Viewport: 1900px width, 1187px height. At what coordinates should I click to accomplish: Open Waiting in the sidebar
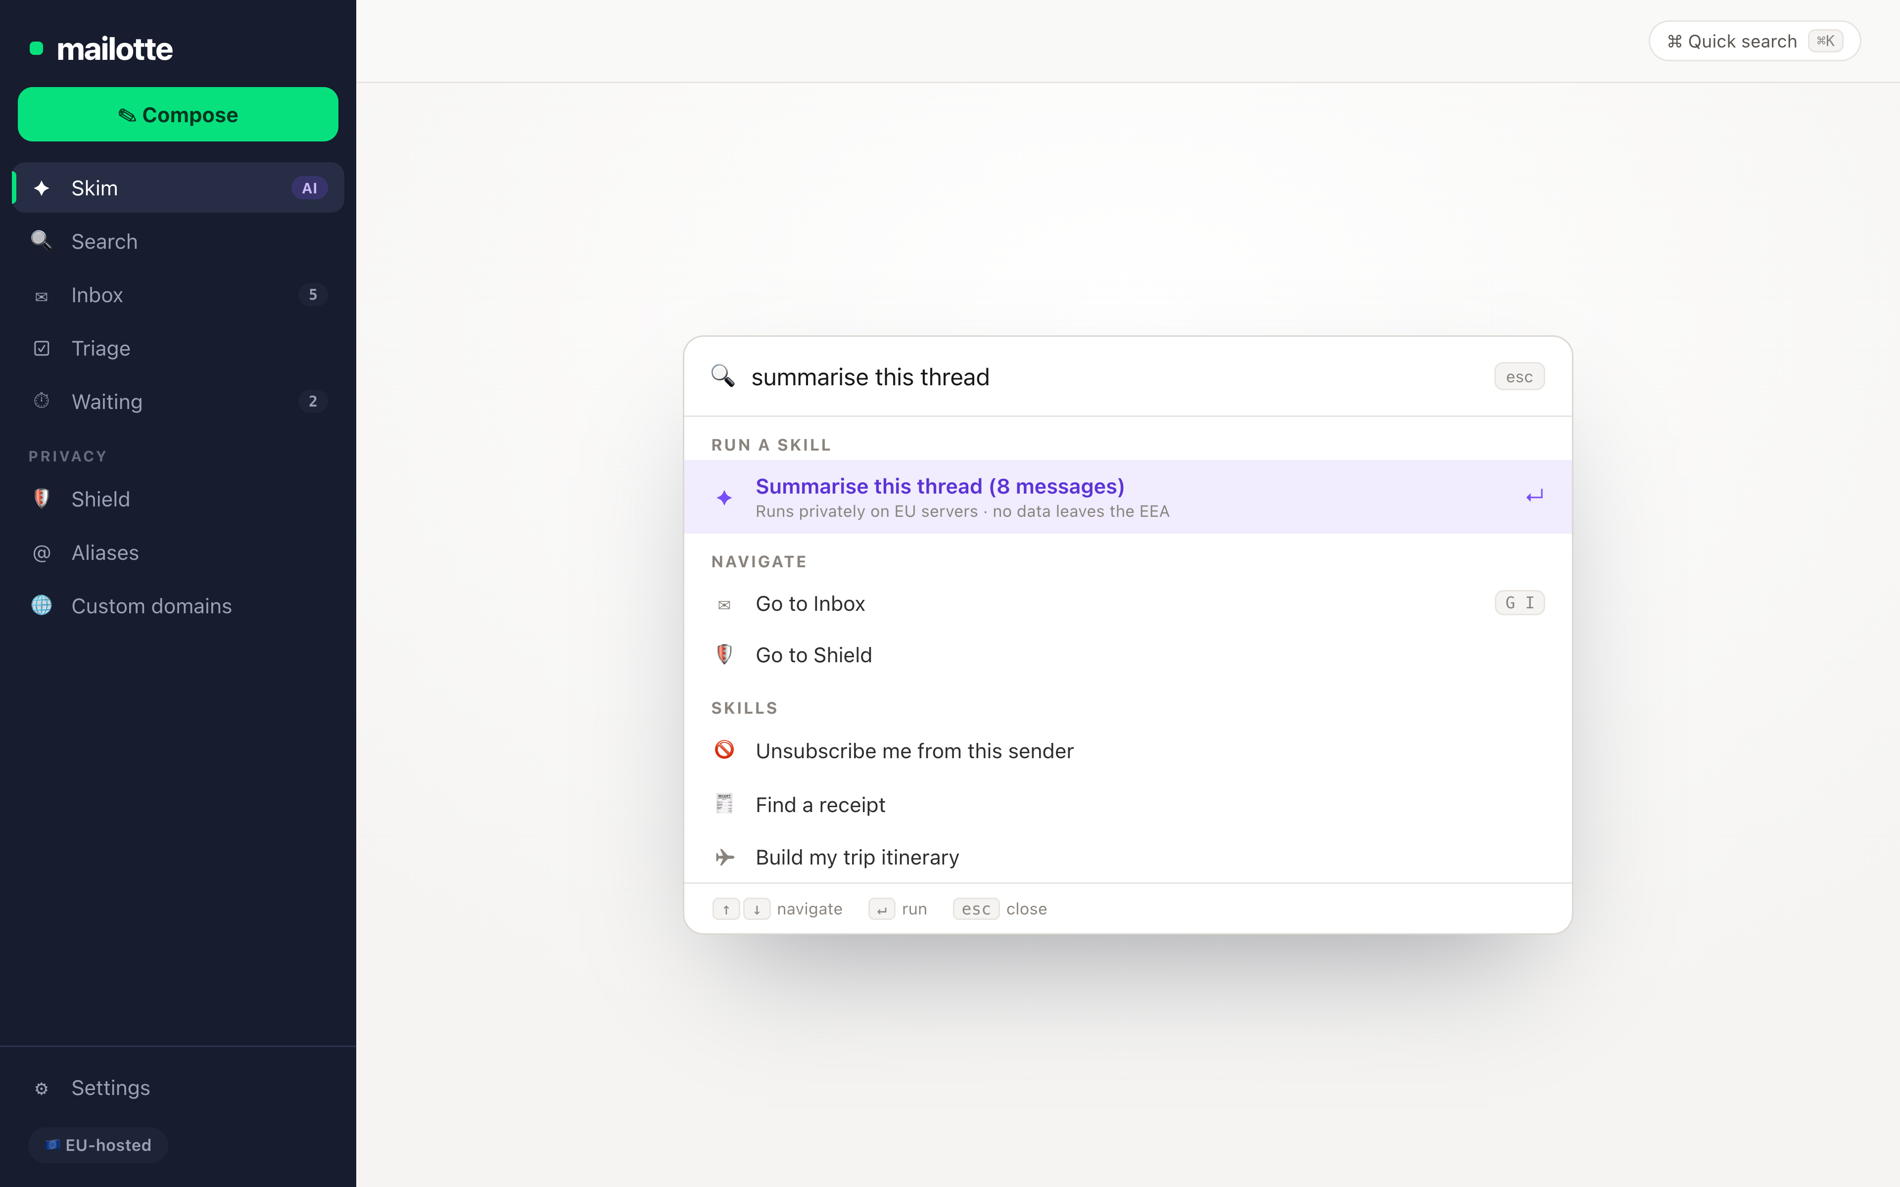[x=178, y=401]
